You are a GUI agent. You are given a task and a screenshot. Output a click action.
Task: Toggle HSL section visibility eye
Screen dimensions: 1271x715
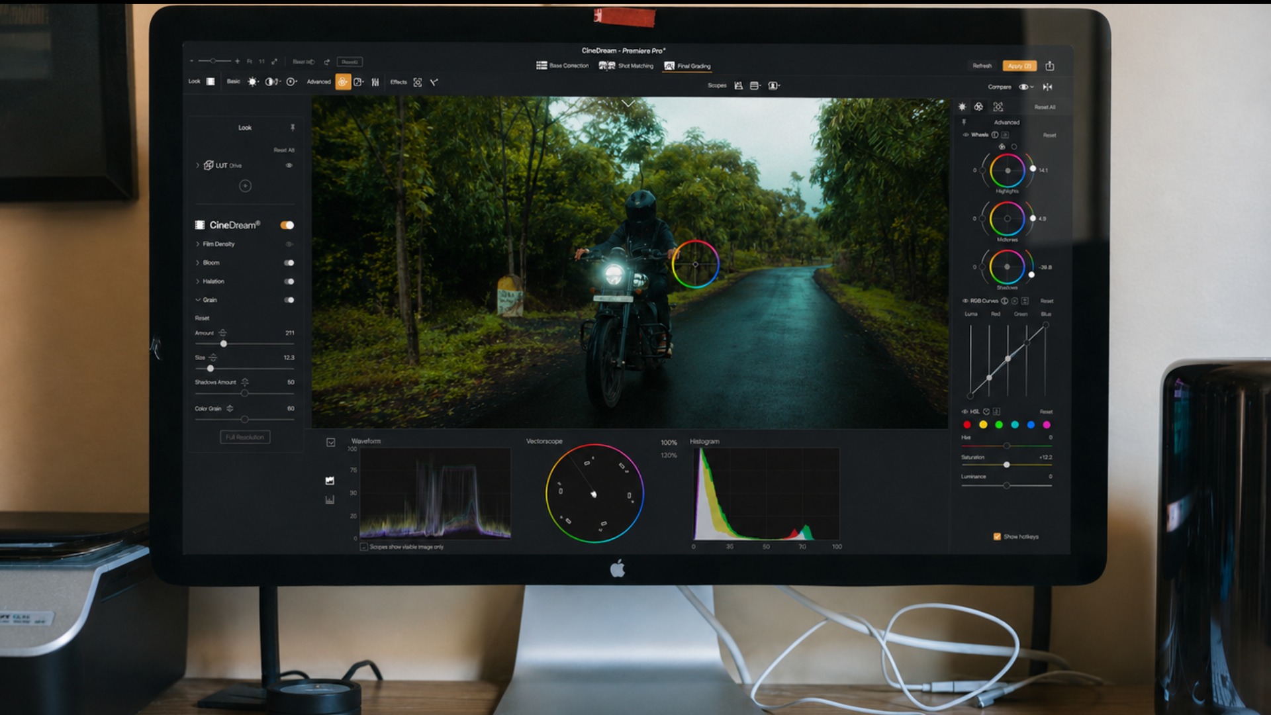point(965,412)
